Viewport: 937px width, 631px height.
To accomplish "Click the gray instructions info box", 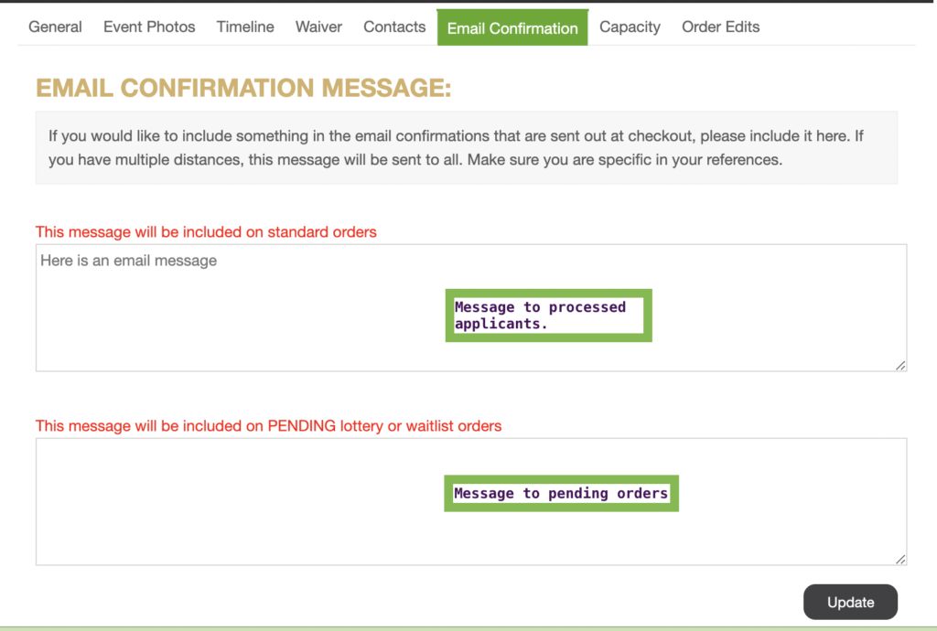I will (x=466, y=147).
